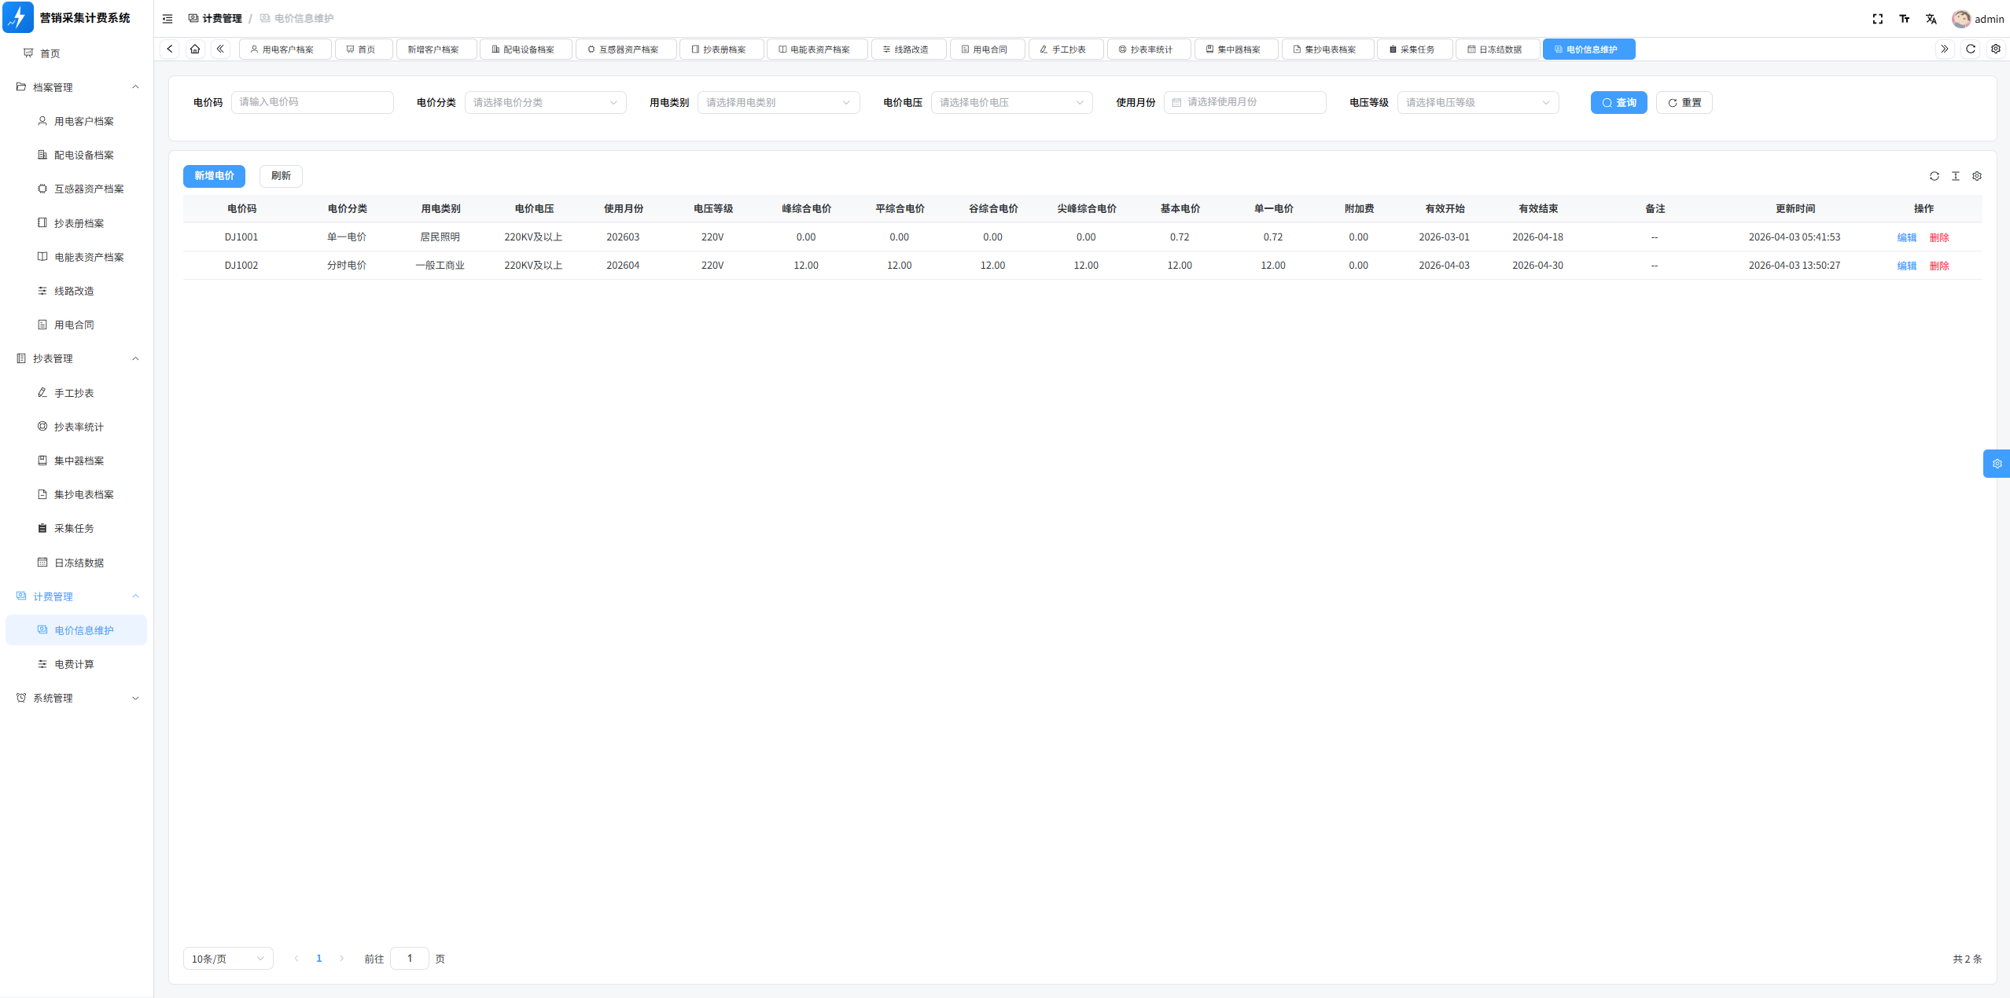Open the floating settings panel on the right edge
This screenshot has height=998, width=2010.
1997,464
